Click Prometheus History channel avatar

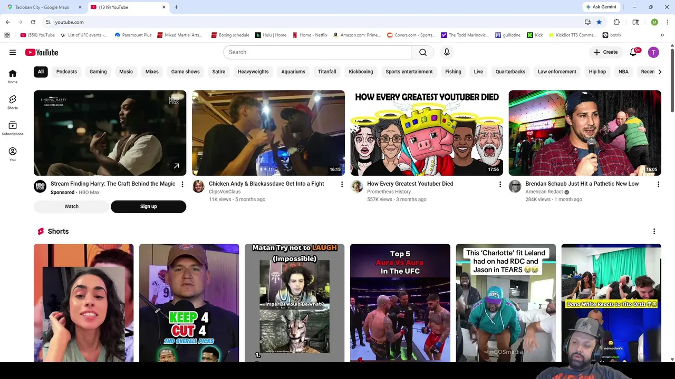tap(356, 186)
